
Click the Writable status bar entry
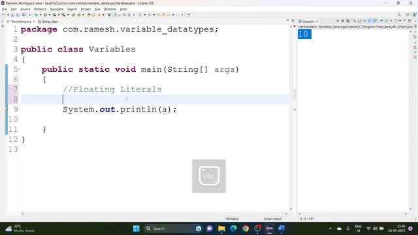click(x=233, y=219)
